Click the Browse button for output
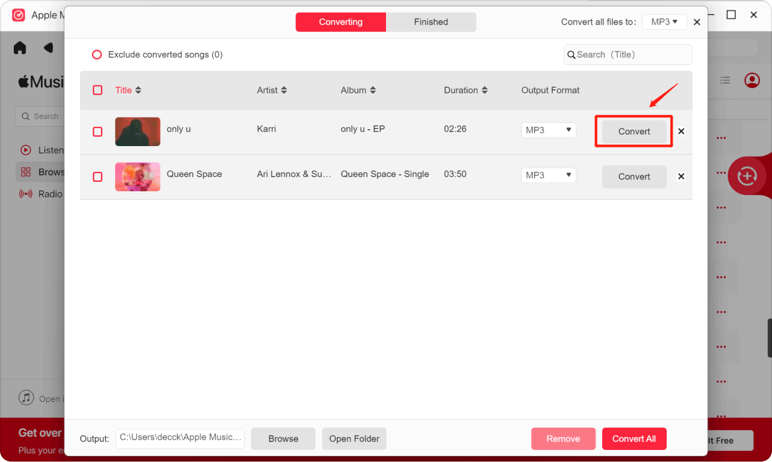Viewport: 772px width, 462px height. point(283,439)
